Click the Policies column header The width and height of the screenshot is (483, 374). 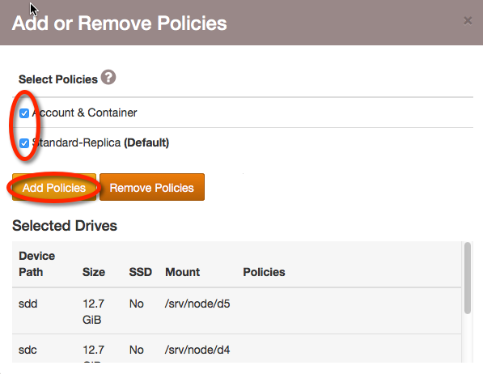[264, 272]
